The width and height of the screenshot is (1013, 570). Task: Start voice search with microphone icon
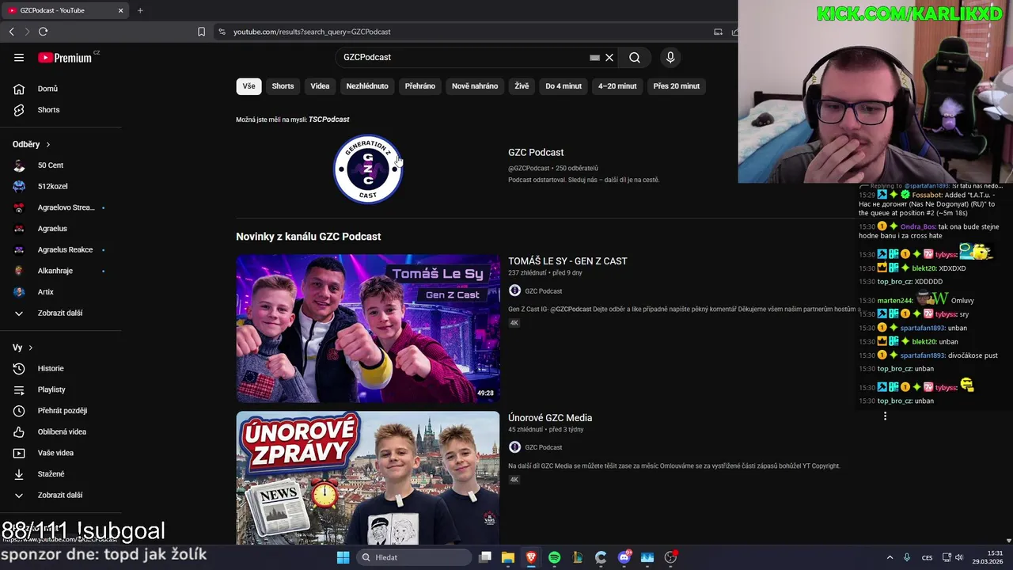point(670,57)
